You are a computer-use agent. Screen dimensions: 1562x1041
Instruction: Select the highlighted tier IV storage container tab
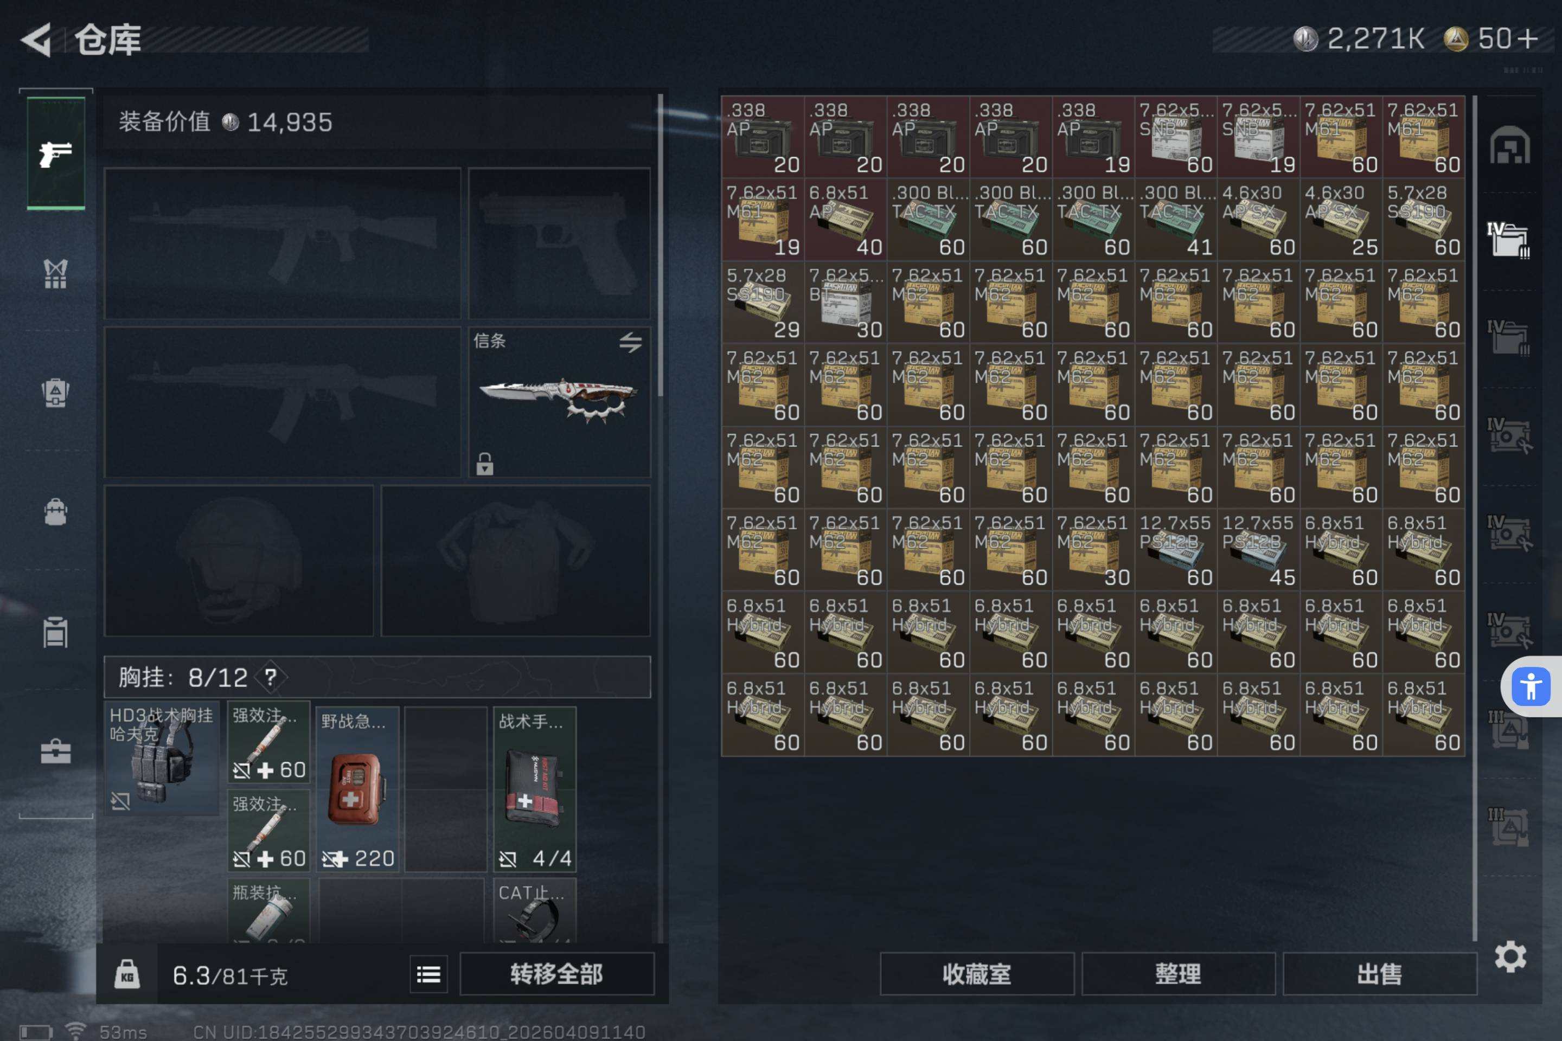click(x=1509, y=240)
